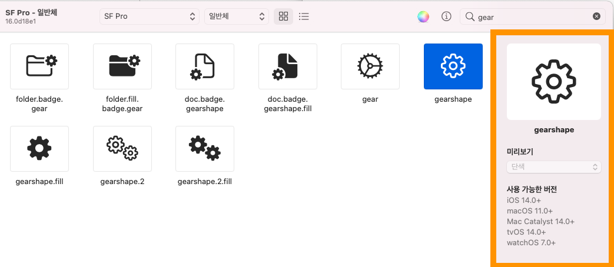Click the gear label text
Screen dimensions: 614x267
click(370, 99)
